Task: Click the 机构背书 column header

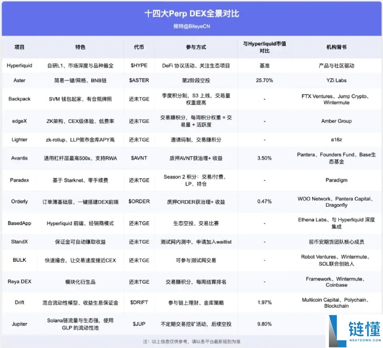Action: pyautogui.click(x=337, y=47)
